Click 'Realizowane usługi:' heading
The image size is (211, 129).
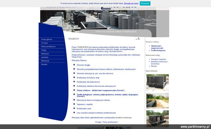point(153,55)
